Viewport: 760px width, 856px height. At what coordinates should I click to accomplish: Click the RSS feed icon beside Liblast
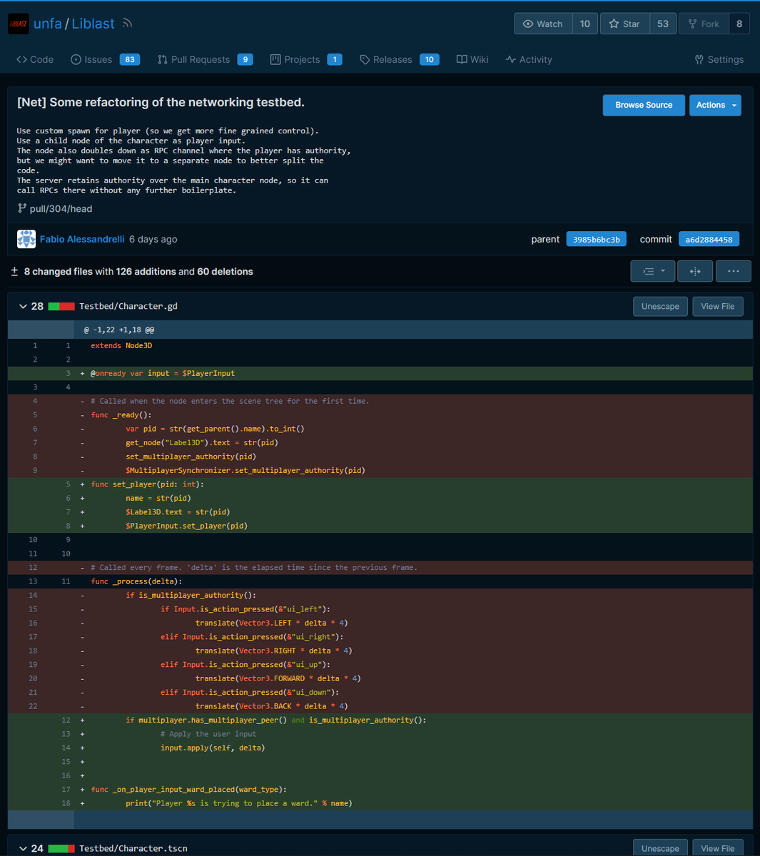tap(126, 24)
